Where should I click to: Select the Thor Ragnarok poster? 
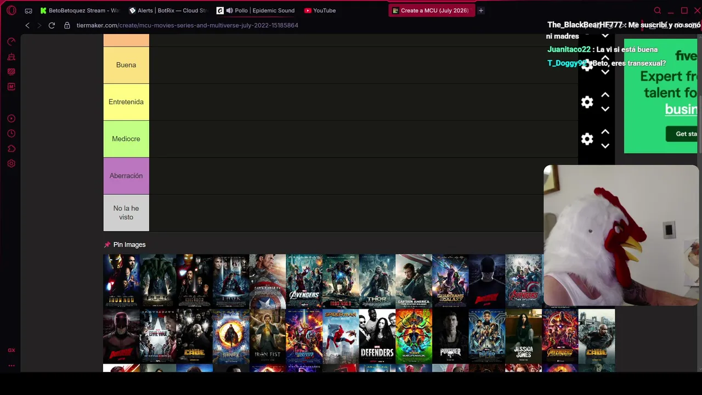(x=414, y=336)
